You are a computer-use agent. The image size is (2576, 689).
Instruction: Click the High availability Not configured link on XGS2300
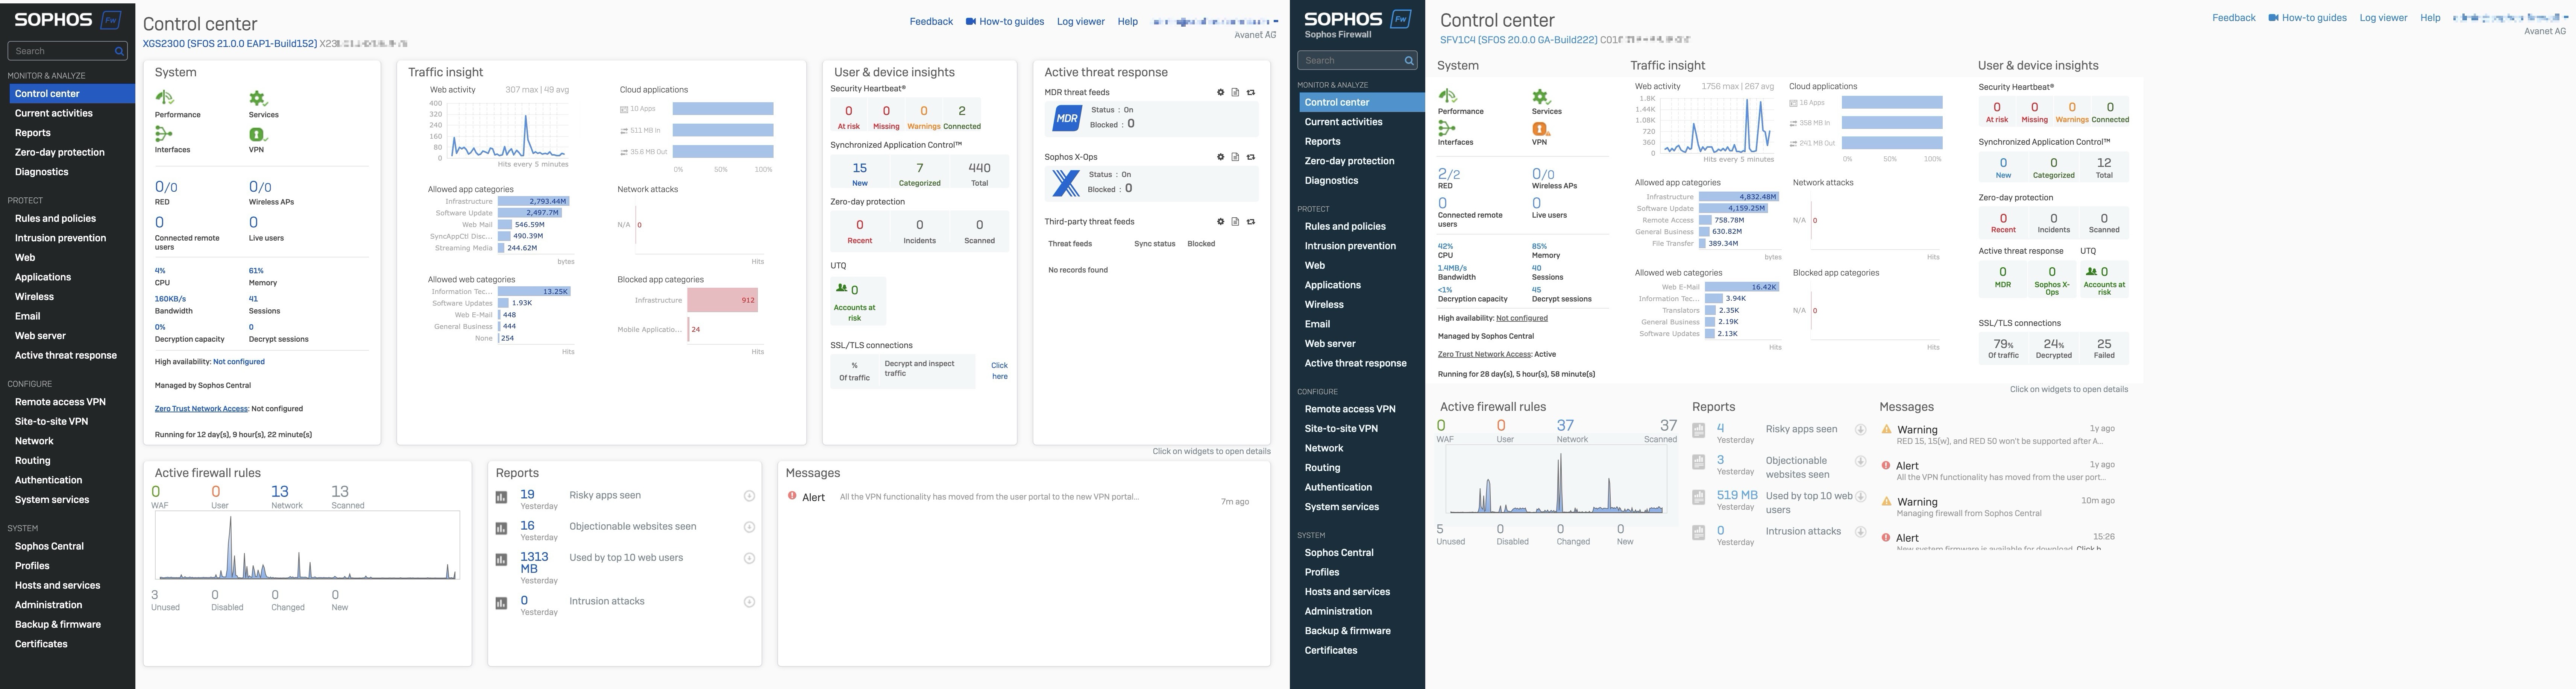(239, 362)
